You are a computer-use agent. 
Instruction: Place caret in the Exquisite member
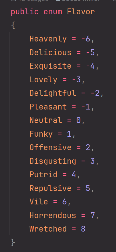50,66
